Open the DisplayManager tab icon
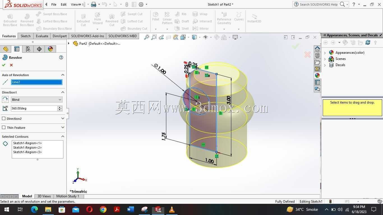The width and height of the screenshot is (383, 215). [x=50, y=49]
